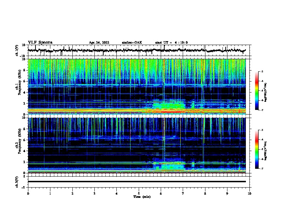Click the "Time (min)" axis label

142,197
